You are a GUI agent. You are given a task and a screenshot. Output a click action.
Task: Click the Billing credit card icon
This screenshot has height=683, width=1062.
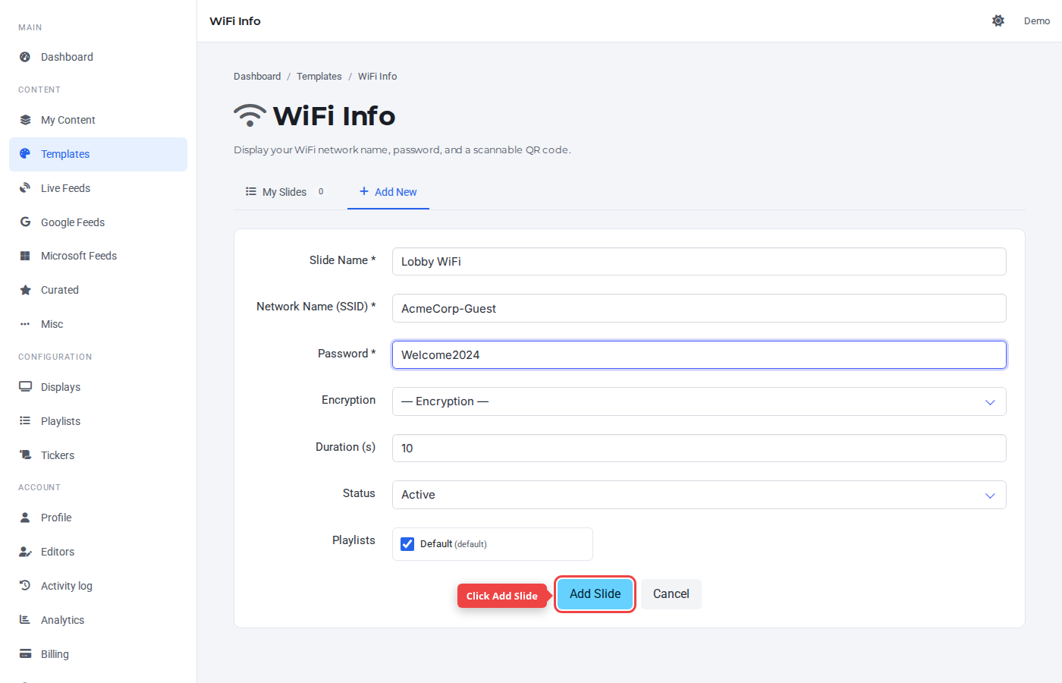pyautogui.click(x=25, y=654)
